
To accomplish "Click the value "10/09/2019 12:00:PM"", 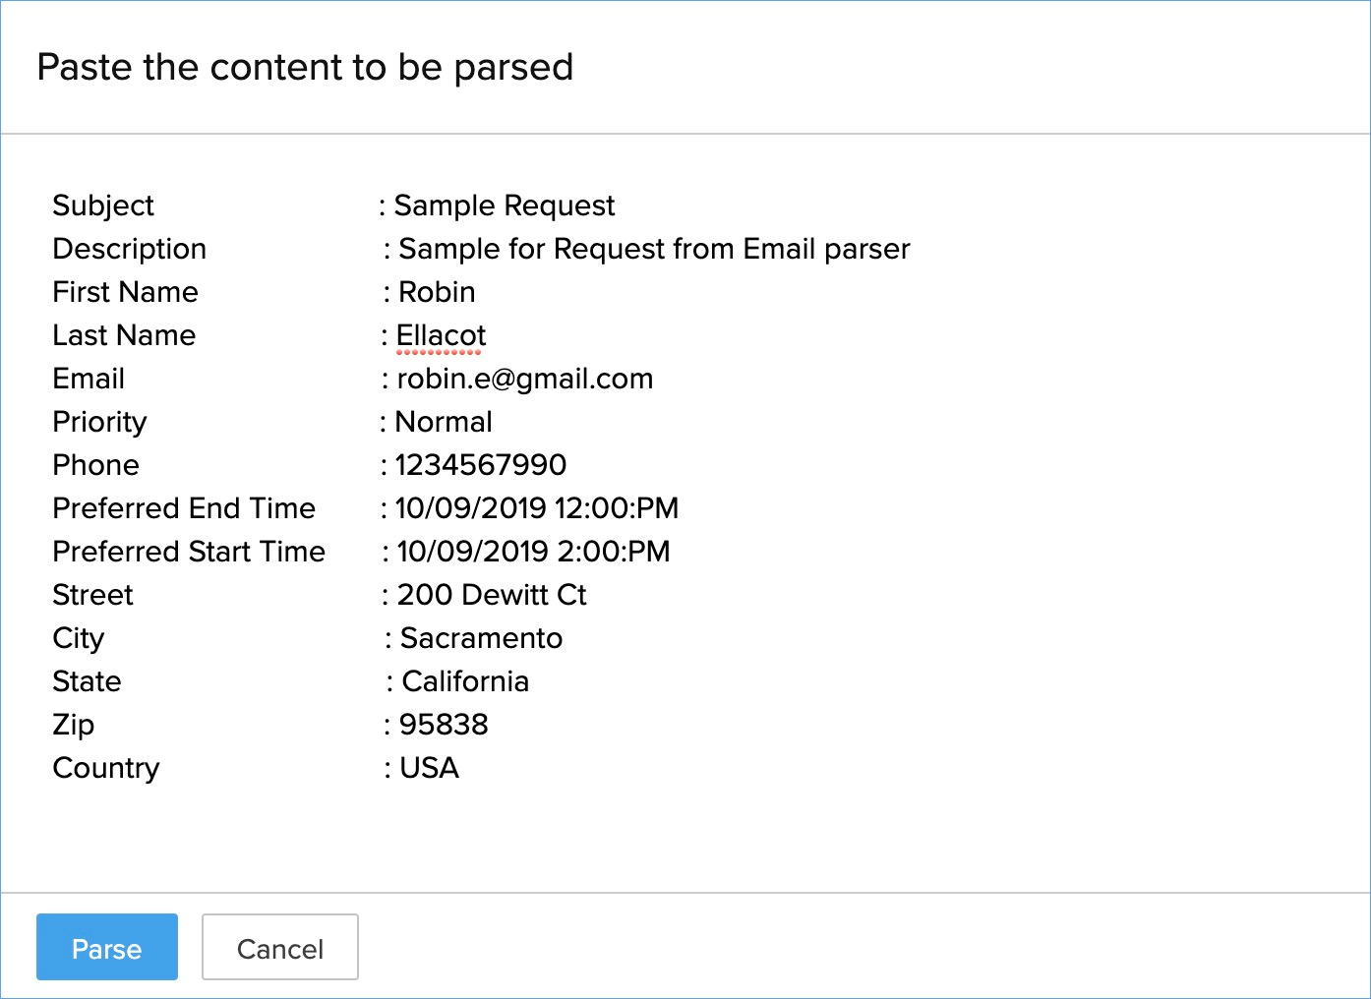I will pyautogui.click(x=537, y=508).
